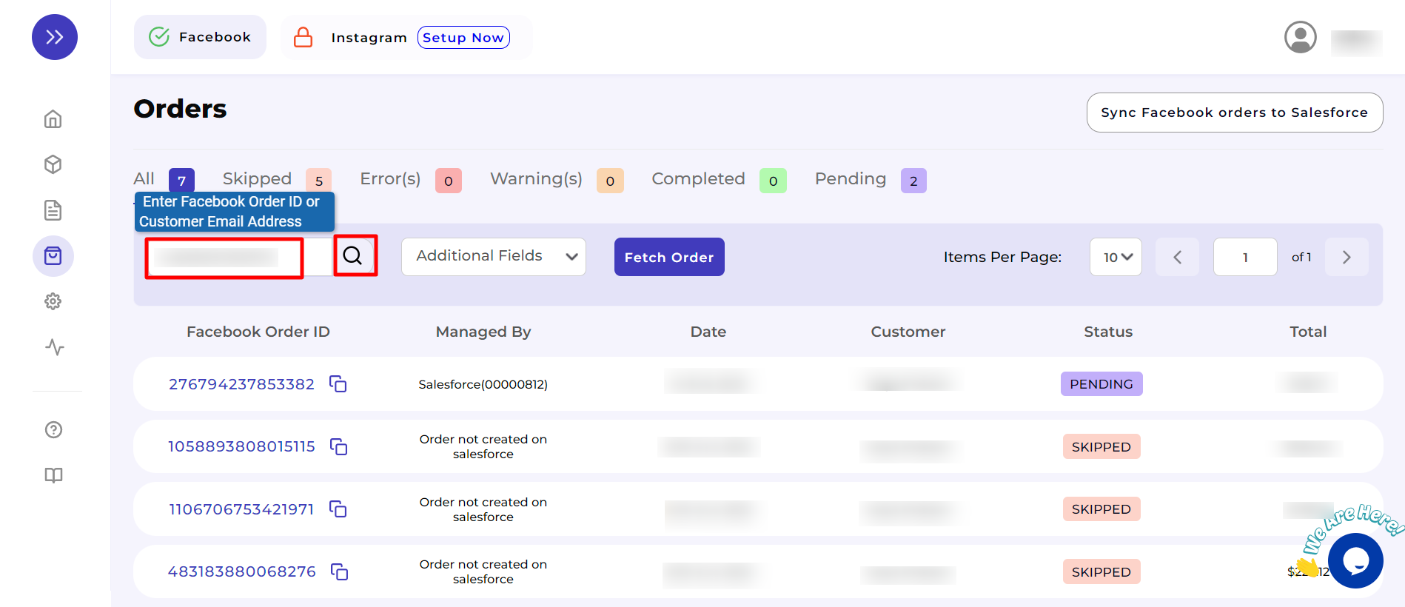1405x607 pixels.
Task: Open the Home icon in sidebar
Action: (x=53, y=119)
